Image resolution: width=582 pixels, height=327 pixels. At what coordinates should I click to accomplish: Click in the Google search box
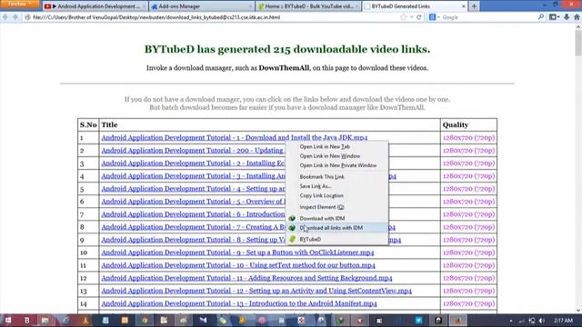[x=488, y=17]
